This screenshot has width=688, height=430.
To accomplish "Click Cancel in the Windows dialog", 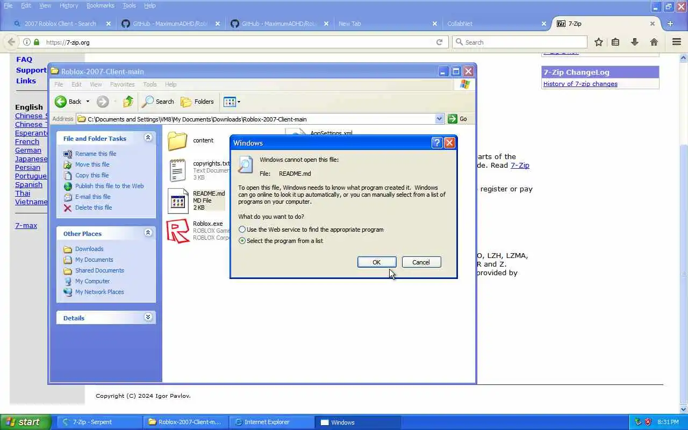I will click(421, 262).
